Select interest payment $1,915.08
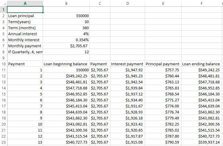This screenshot has width=223, height=146. (127, 142)
